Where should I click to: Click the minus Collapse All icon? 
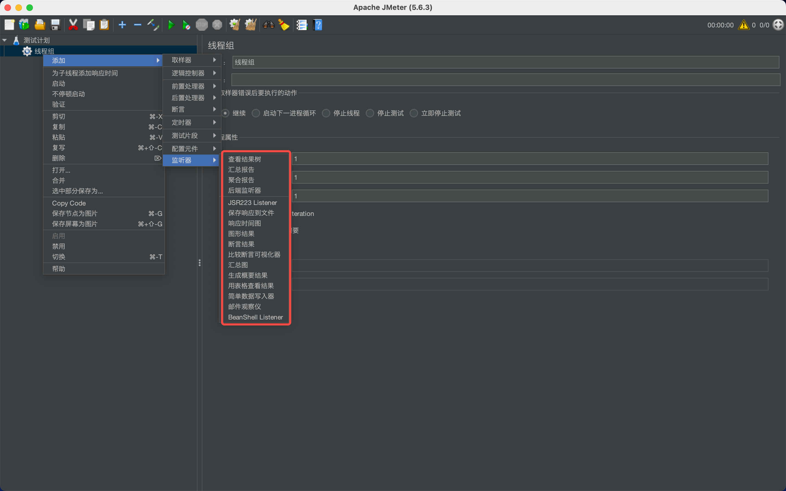[137, 25]
